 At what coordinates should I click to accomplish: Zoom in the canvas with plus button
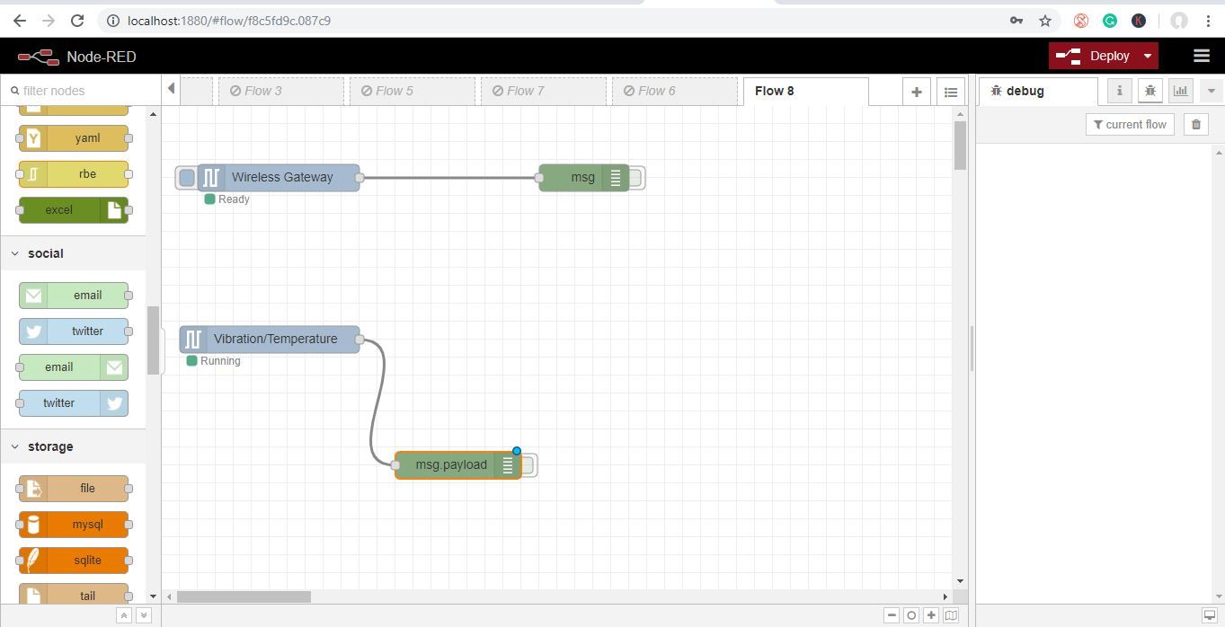point(931,615)
